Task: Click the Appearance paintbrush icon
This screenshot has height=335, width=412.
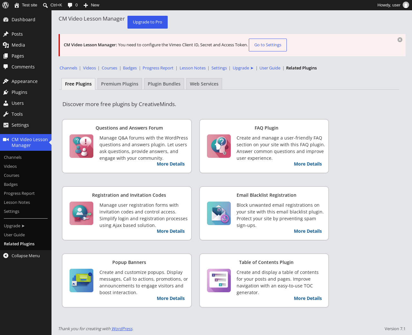Action: (x=6, y=81)
